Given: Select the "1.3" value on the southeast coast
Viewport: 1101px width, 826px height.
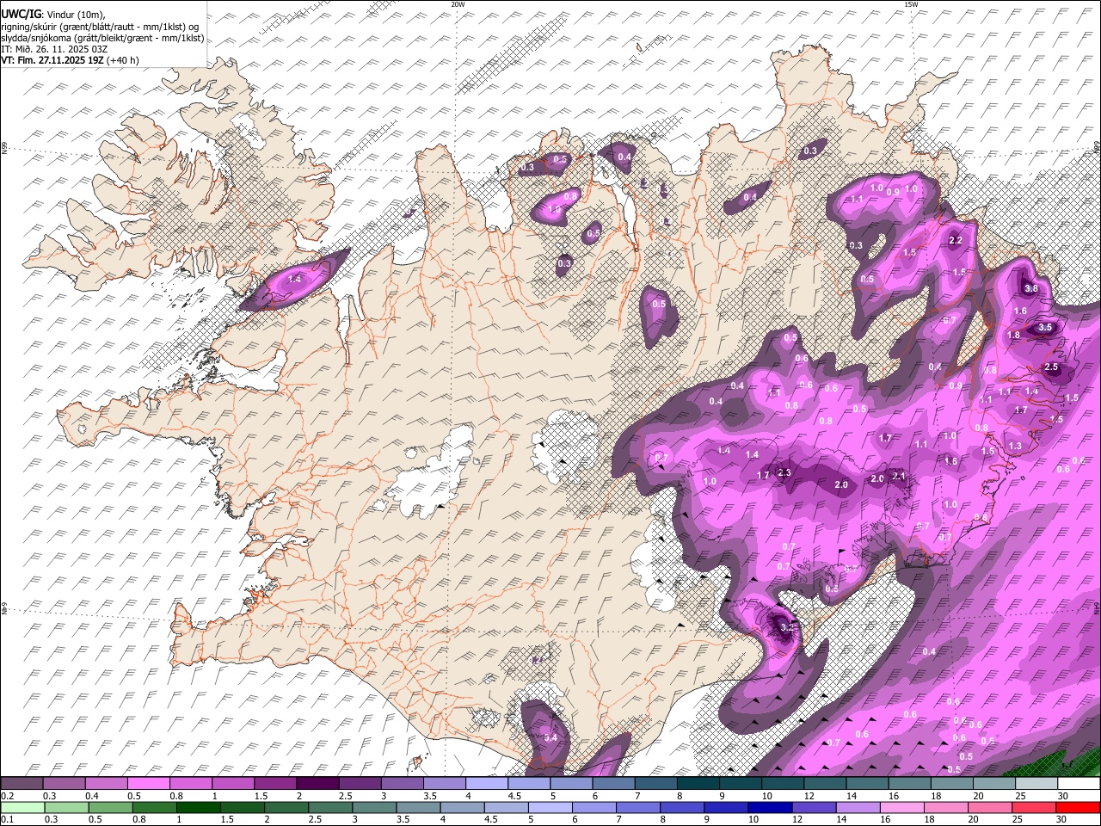Looking at the screenshot, I should pyautogui.click(x=1015, y=446).
